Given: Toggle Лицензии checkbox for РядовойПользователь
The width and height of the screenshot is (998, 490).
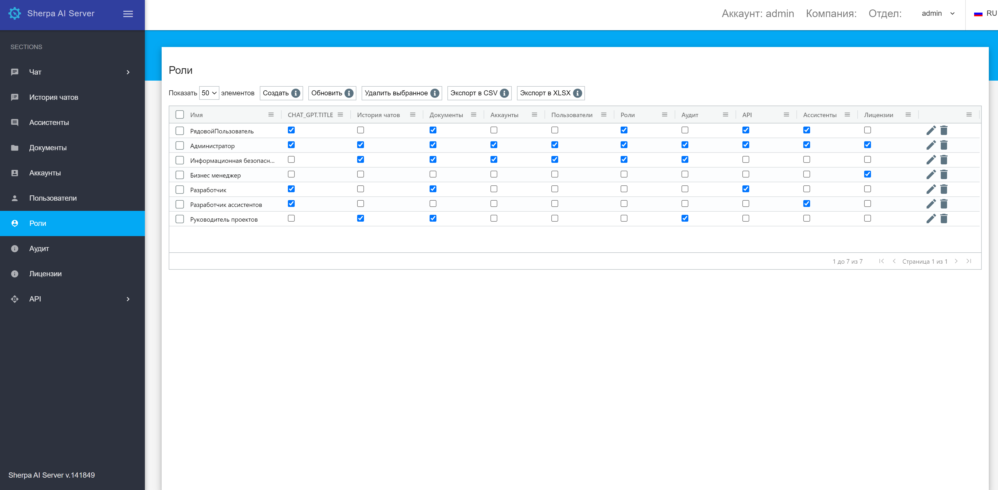Looking at the screenshot, I should pyautogui.click(x=868, y=130).
